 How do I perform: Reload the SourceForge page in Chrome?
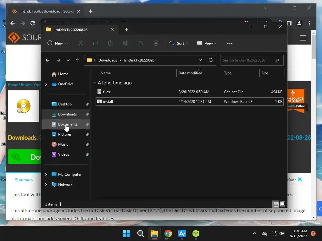33,23
